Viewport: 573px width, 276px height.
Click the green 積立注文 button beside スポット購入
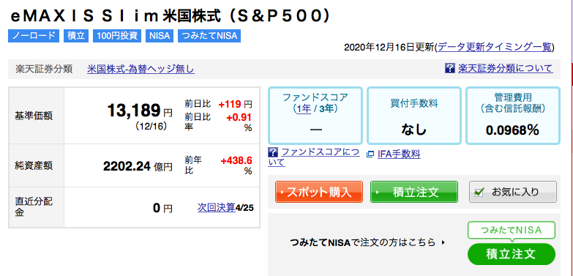[x=414, y=192]
